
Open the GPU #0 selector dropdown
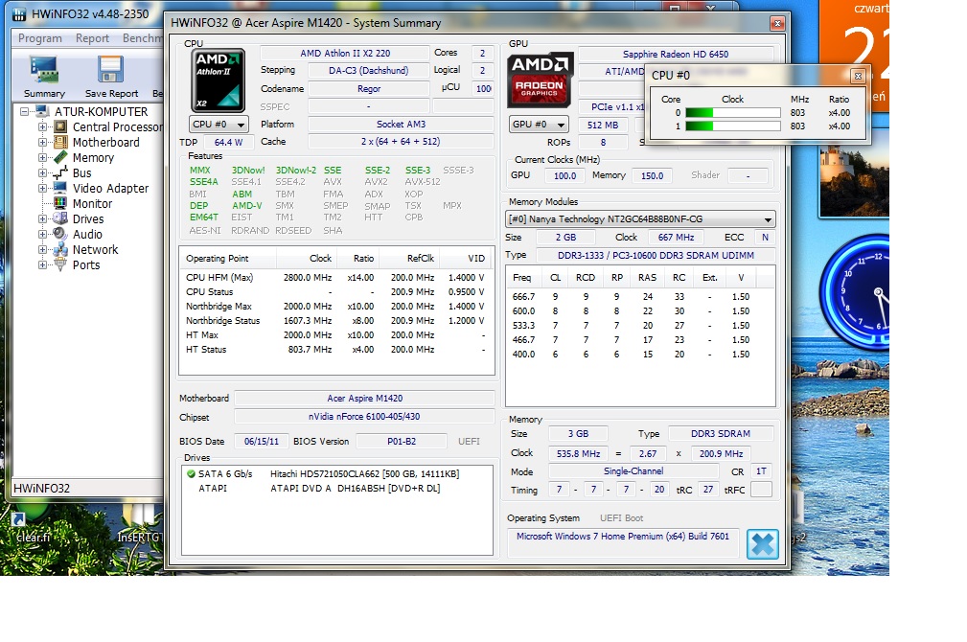(x=539, y=125)
